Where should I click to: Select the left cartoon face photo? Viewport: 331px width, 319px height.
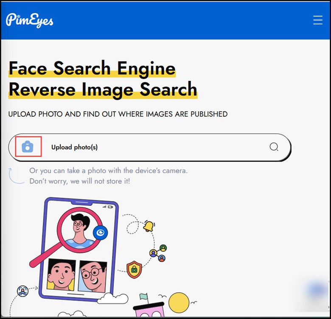(62, 274)
